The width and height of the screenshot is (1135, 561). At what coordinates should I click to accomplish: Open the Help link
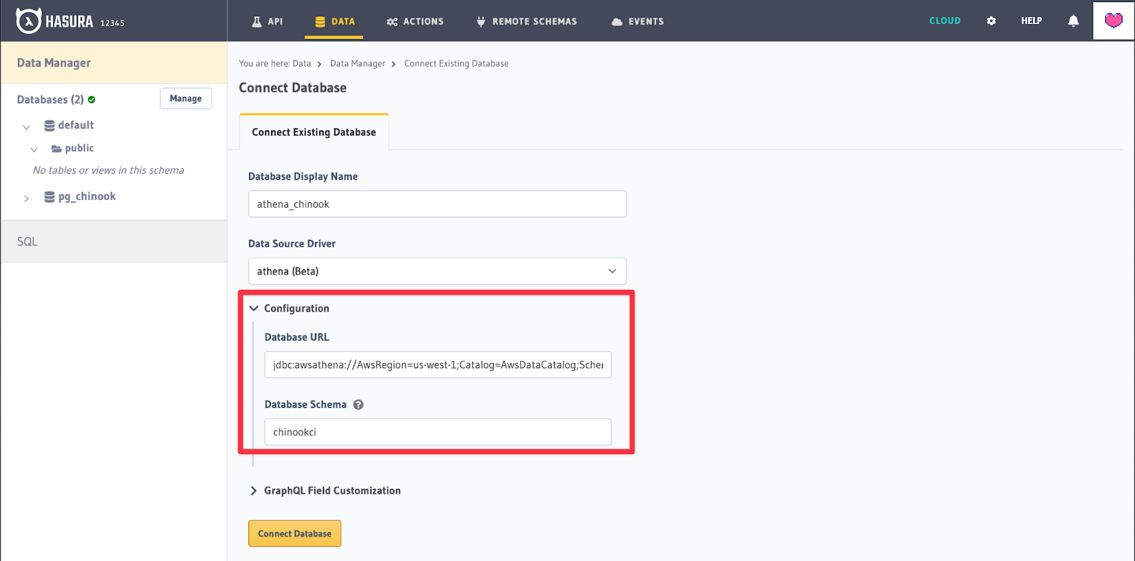tap(1031, 21)
